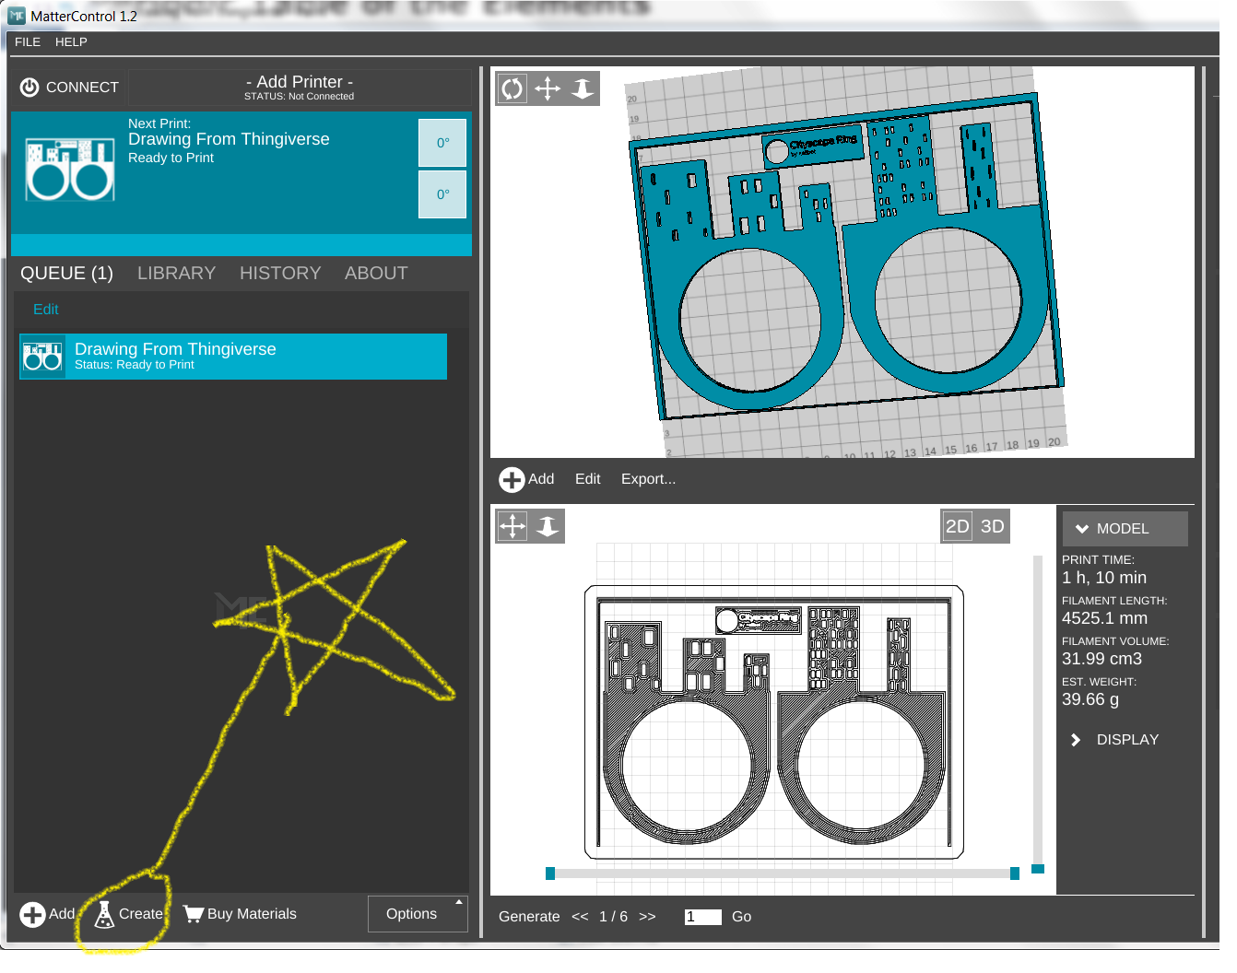Click the zoom icon in layer view
This screenshot has height=973, width=1237.
click(x=548, y=526)
